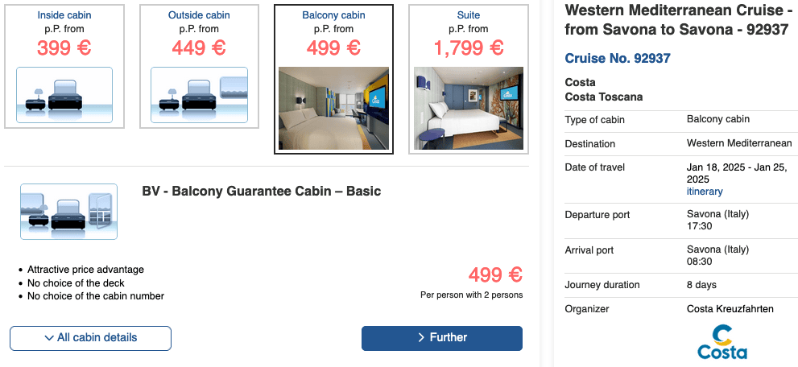This screenshot has width=798, height=367.
Task: Open the itinerary link
Action: pos(705,192)
